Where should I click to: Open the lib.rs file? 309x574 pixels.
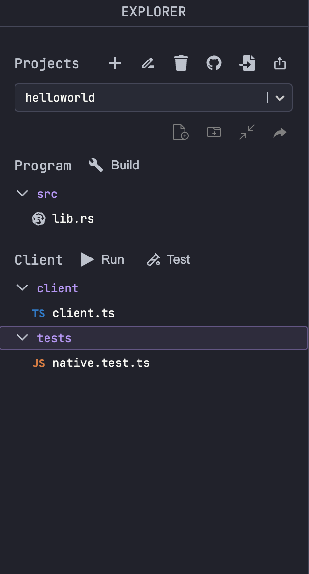[x=73, y=219]
